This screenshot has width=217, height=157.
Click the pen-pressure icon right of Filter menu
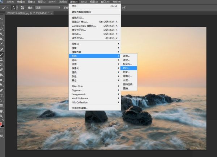click(x=124, y=8)
